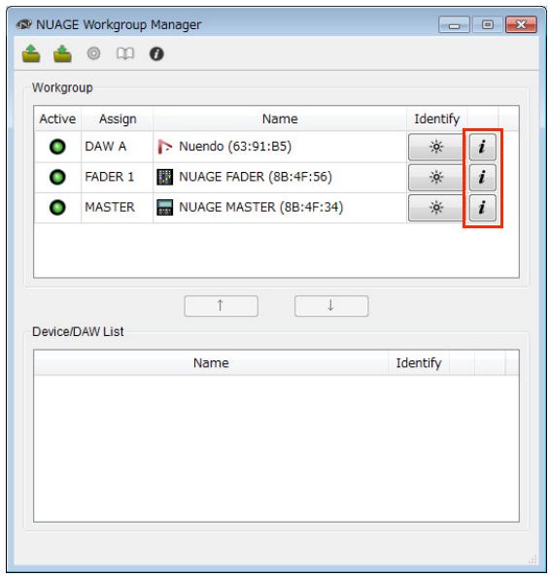Viewport: 549px width, 576px height.
Task: Click Device/DAW List Name column header
Action: (x=211, y=363)
